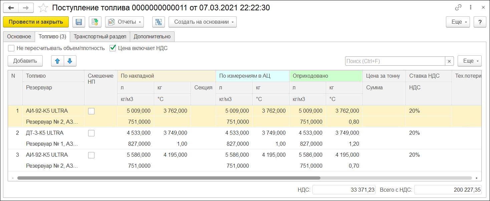This screenshot has width=490, height=201.
Task: Open 'Создать на основании' dropdown
Action: click(x=202, y=22)
